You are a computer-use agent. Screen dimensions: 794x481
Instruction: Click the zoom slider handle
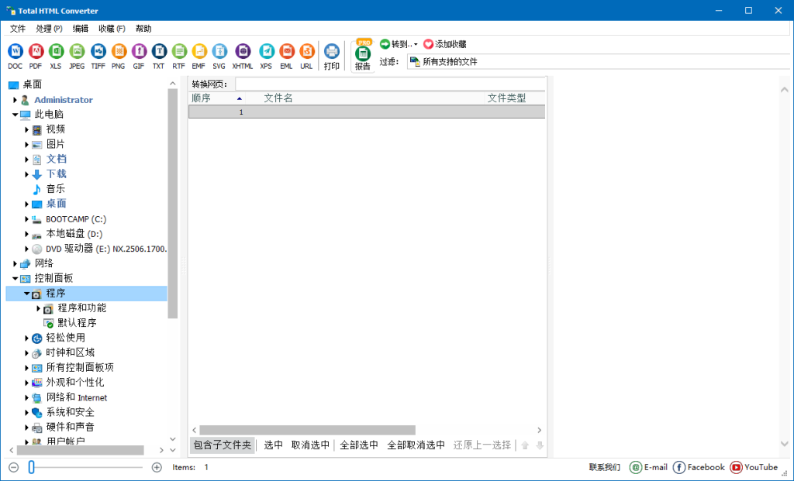pyautogui.click(x=31, y=467)
